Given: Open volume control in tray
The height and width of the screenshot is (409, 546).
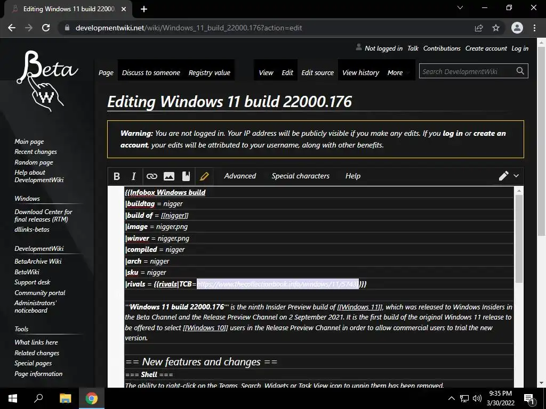Looking at the screenshot, I should point(477,398).
